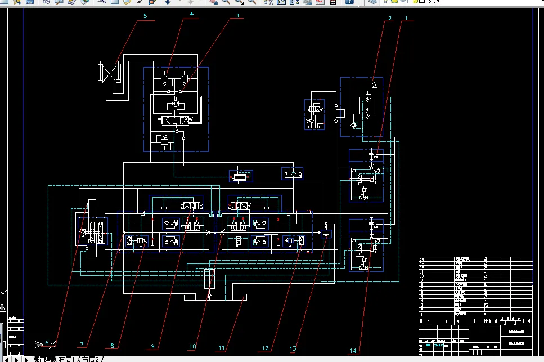Switch to the 模型 model tab

45,359
